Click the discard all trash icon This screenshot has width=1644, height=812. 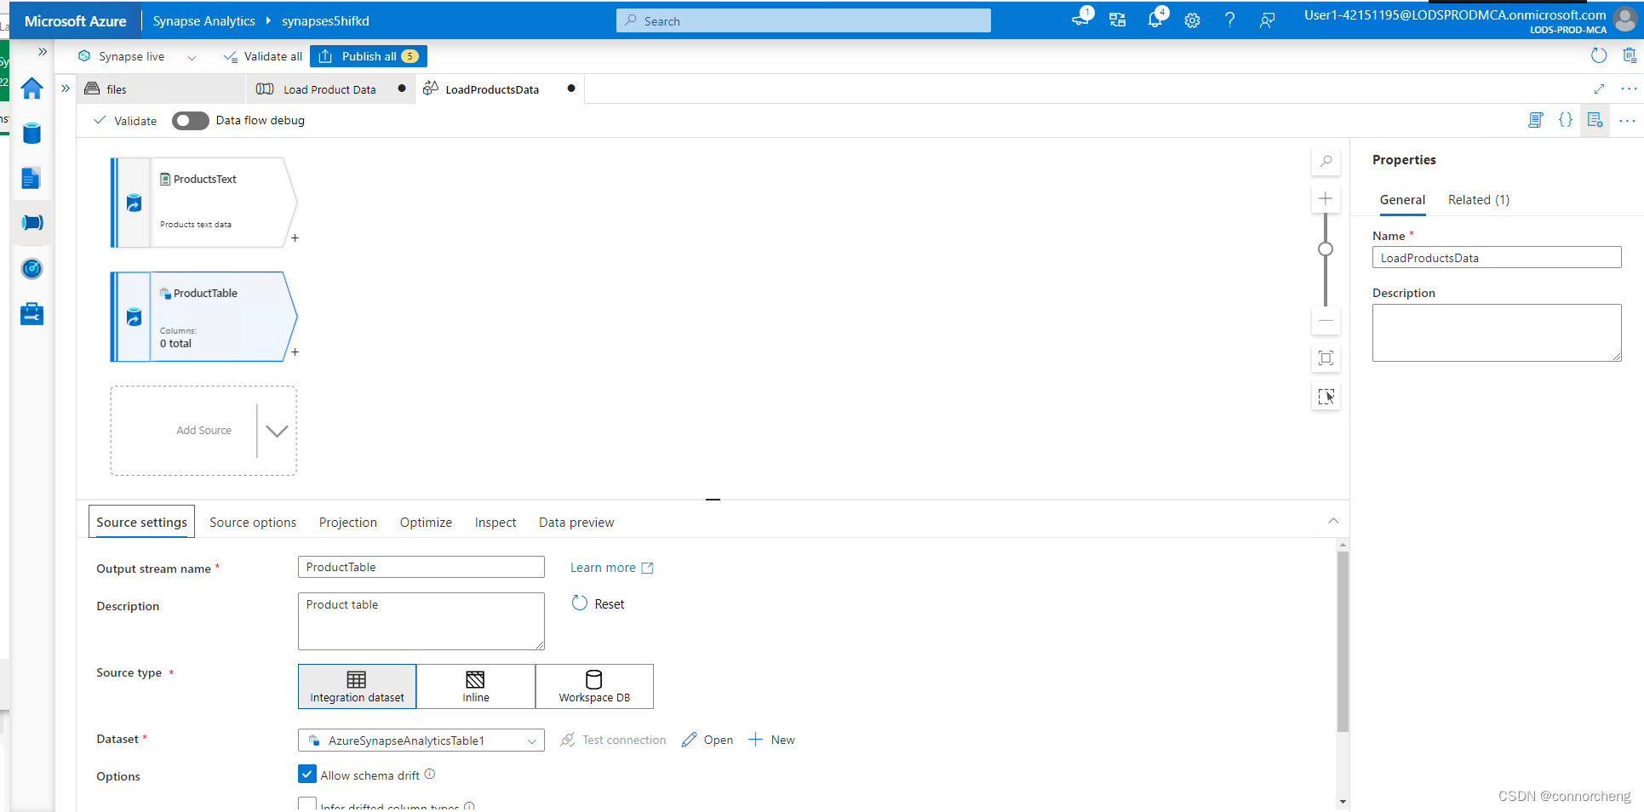1630,56
